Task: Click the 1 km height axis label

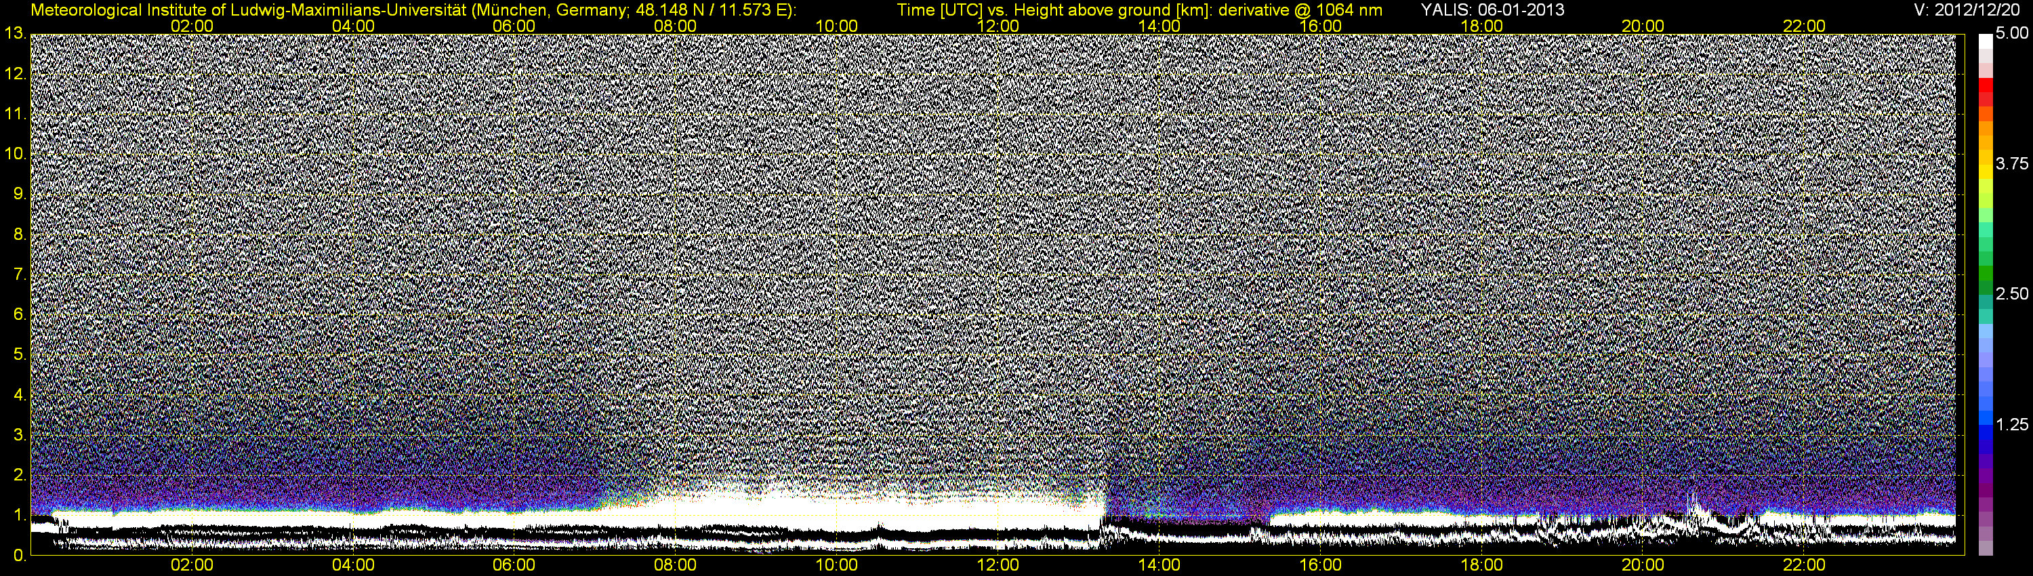Action: tap(19, 515)
